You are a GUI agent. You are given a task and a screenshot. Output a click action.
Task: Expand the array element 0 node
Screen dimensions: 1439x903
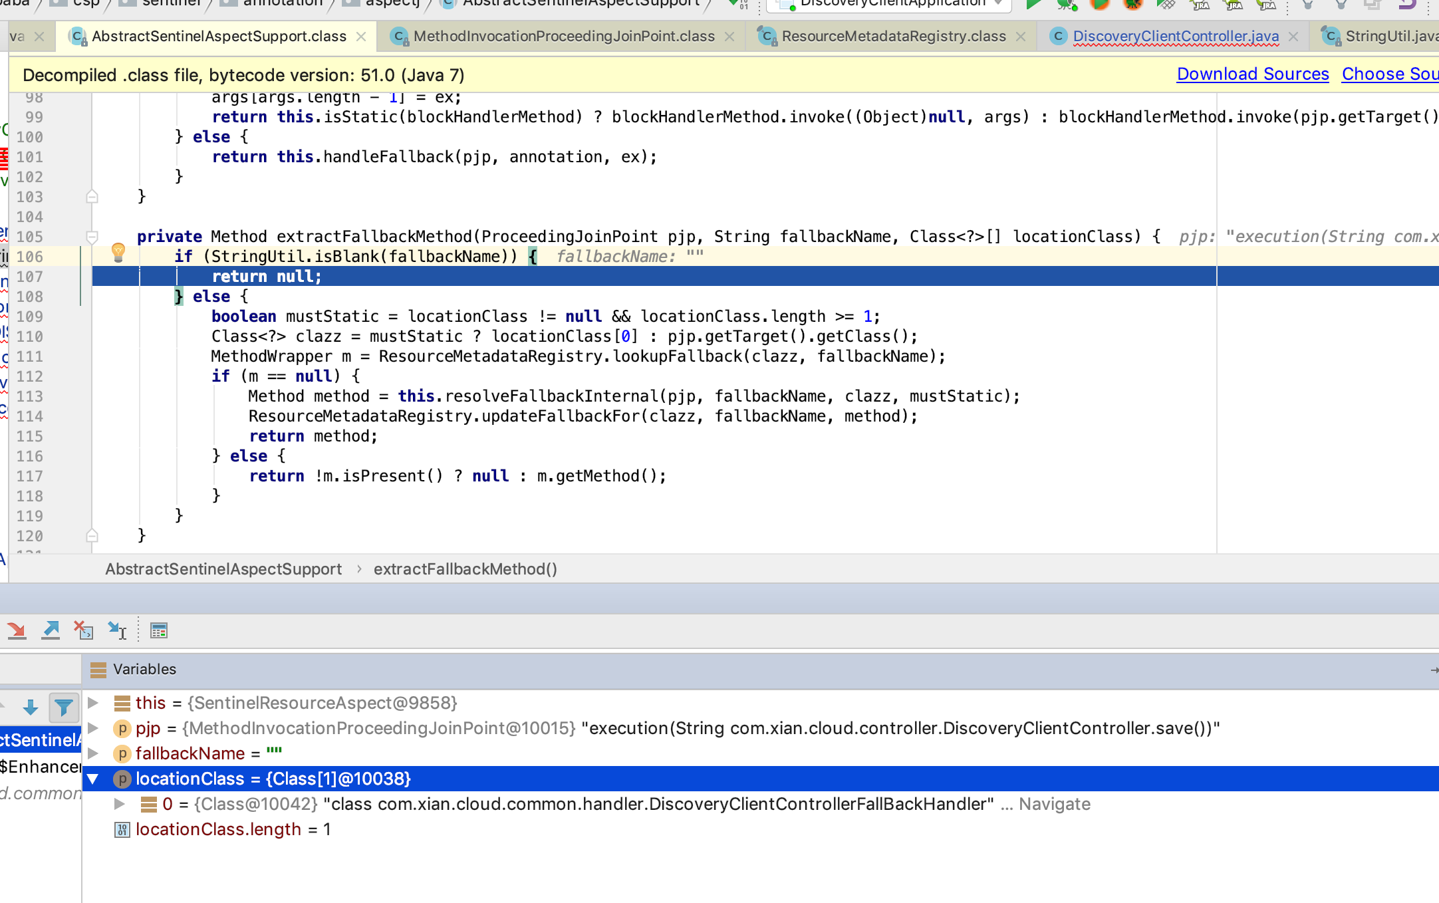click(x=120, y=804)
